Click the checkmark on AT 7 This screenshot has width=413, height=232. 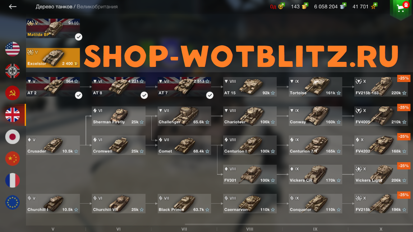210,95
